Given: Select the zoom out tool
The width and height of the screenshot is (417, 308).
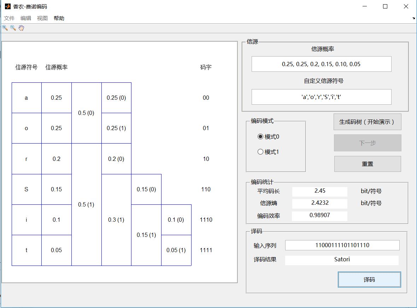Looking at the screenshot, I should (x=13, y=28).
